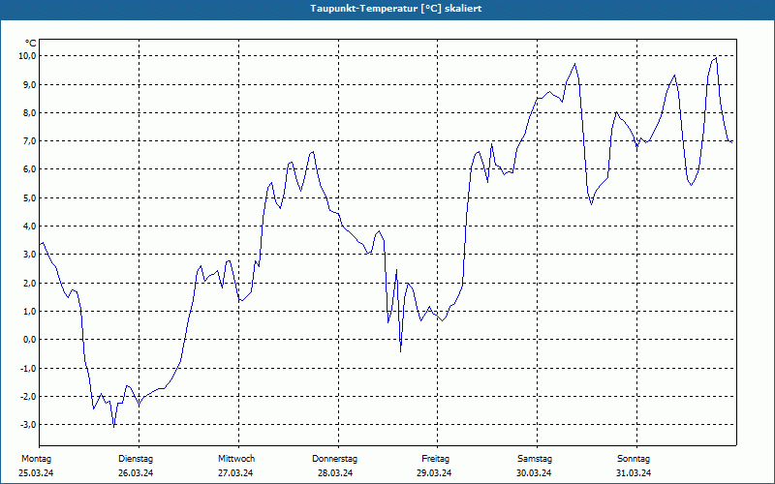
Task: Click the -2,0 y-axis value
Action: [28, 397]
